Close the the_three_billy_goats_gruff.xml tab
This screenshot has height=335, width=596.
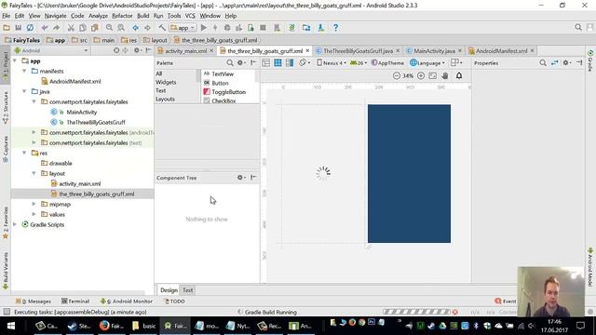[307, 50]
